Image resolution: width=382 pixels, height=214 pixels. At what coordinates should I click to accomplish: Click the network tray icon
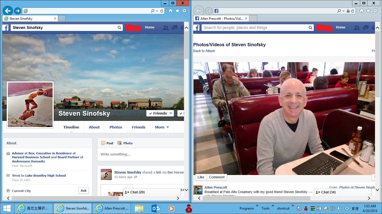(x=333, y=208)
